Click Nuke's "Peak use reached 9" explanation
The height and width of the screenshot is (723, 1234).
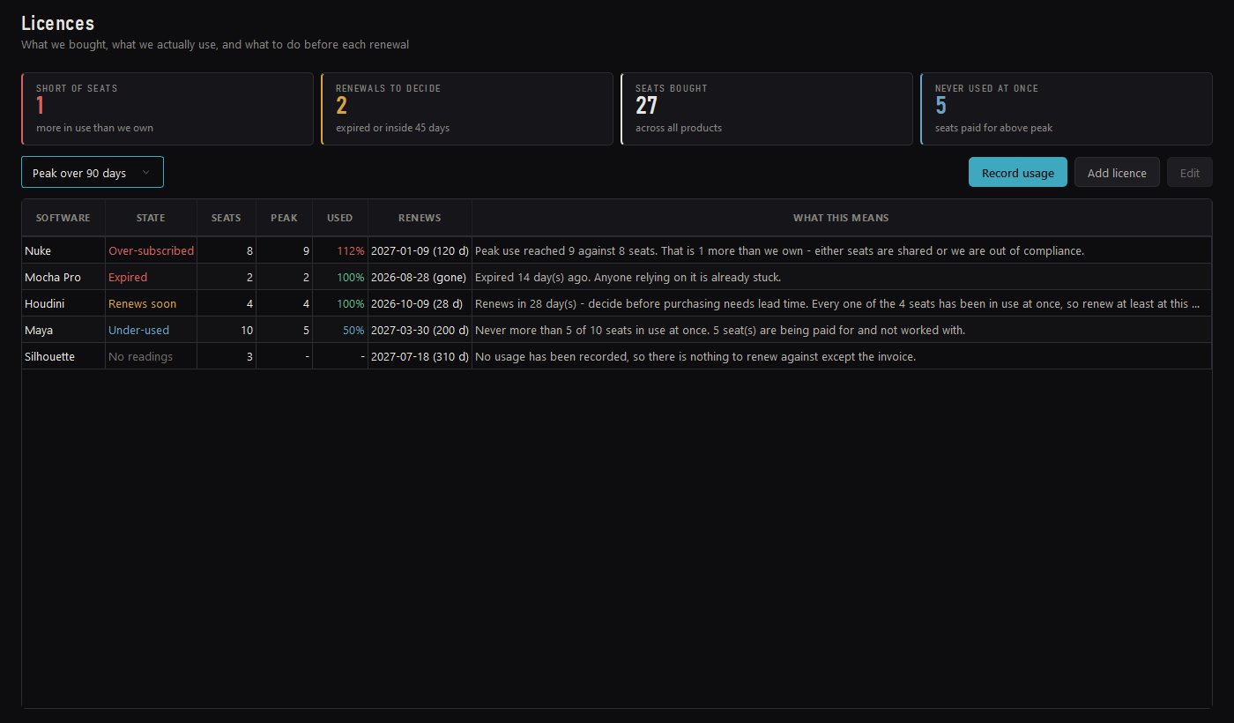[x=842, y=250]
